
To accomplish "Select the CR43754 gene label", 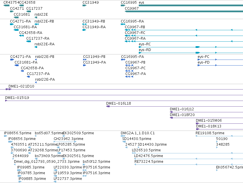I will pos(11,3).
